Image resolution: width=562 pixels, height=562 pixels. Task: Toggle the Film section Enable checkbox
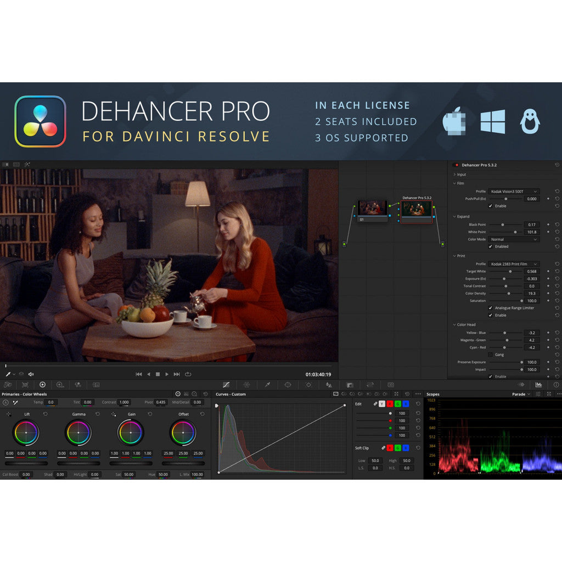(x=490, y=206)
